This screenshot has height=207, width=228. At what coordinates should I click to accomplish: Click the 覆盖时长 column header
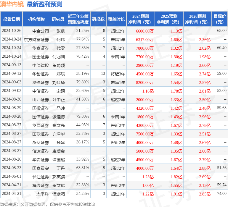pos(116,19)
